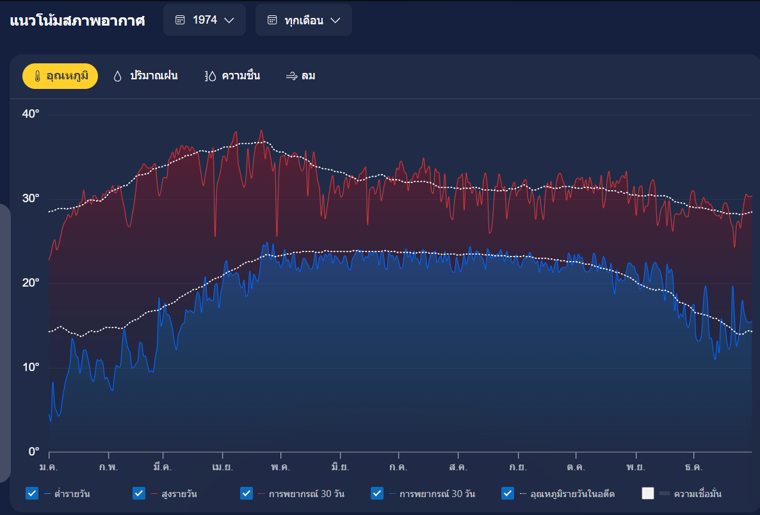
Task: Click the แนวโน้มสภาพอากาศ heading
Action: [x=77, y=20]
